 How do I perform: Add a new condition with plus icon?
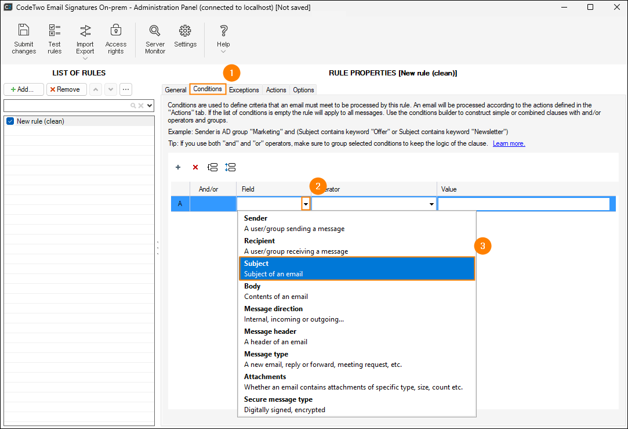click(x=178, y=167)
